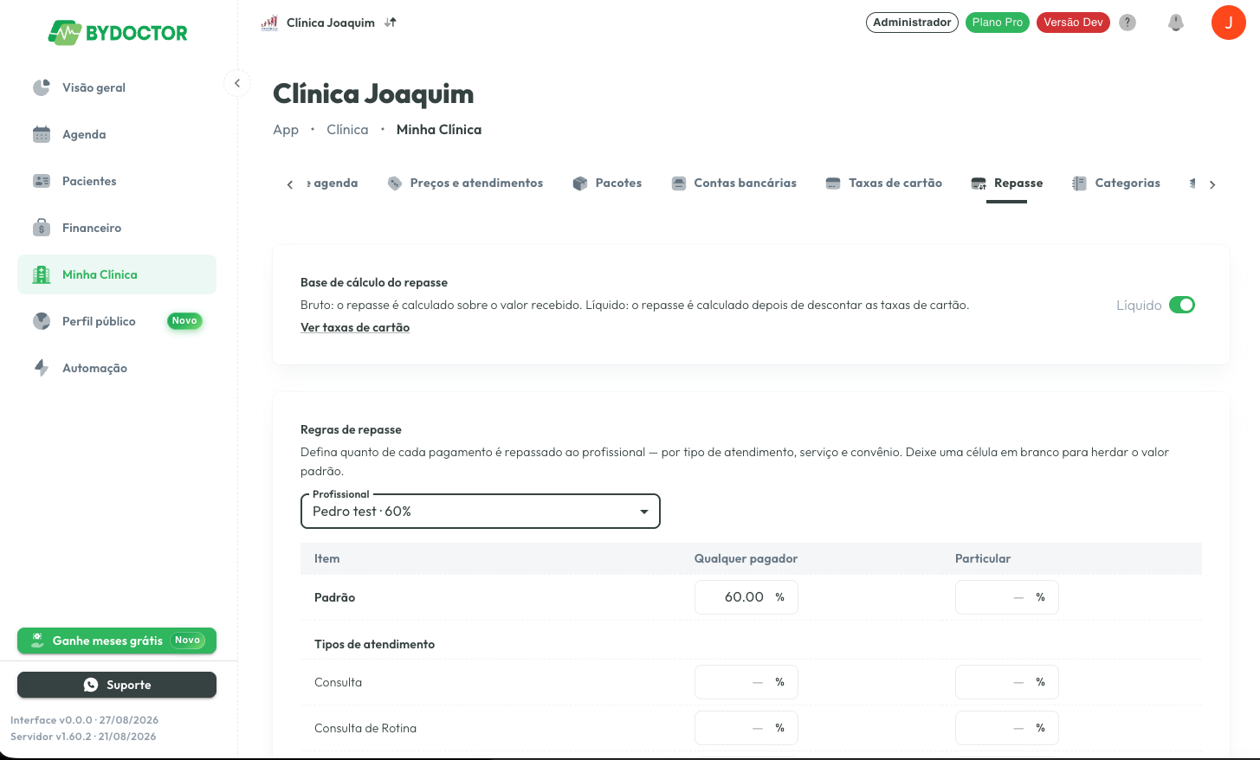Open the partially hidden agenda tab

point(333,184)
